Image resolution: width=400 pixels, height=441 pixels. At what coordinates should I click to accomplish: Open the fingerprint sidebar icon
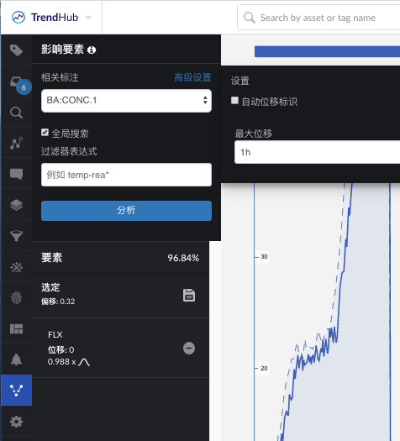[16, 297]
